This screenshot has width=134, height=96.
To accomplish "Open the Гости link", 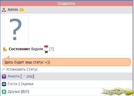I will click(x=12, y=84).
